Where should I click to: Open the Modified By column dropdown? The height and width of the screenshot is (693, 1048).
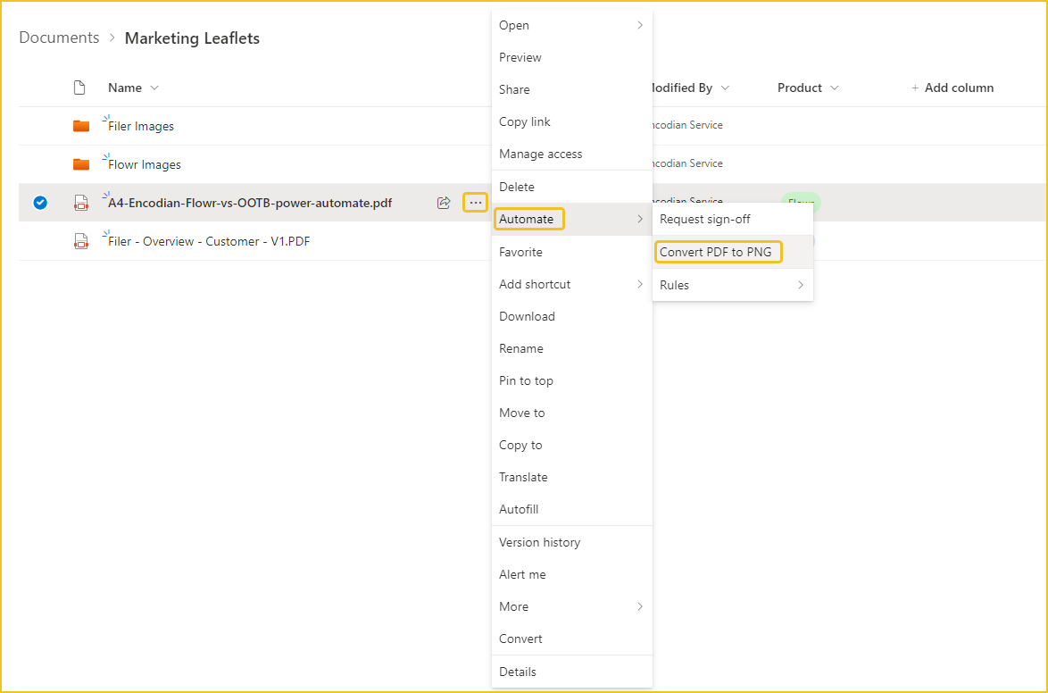[725, 88]
